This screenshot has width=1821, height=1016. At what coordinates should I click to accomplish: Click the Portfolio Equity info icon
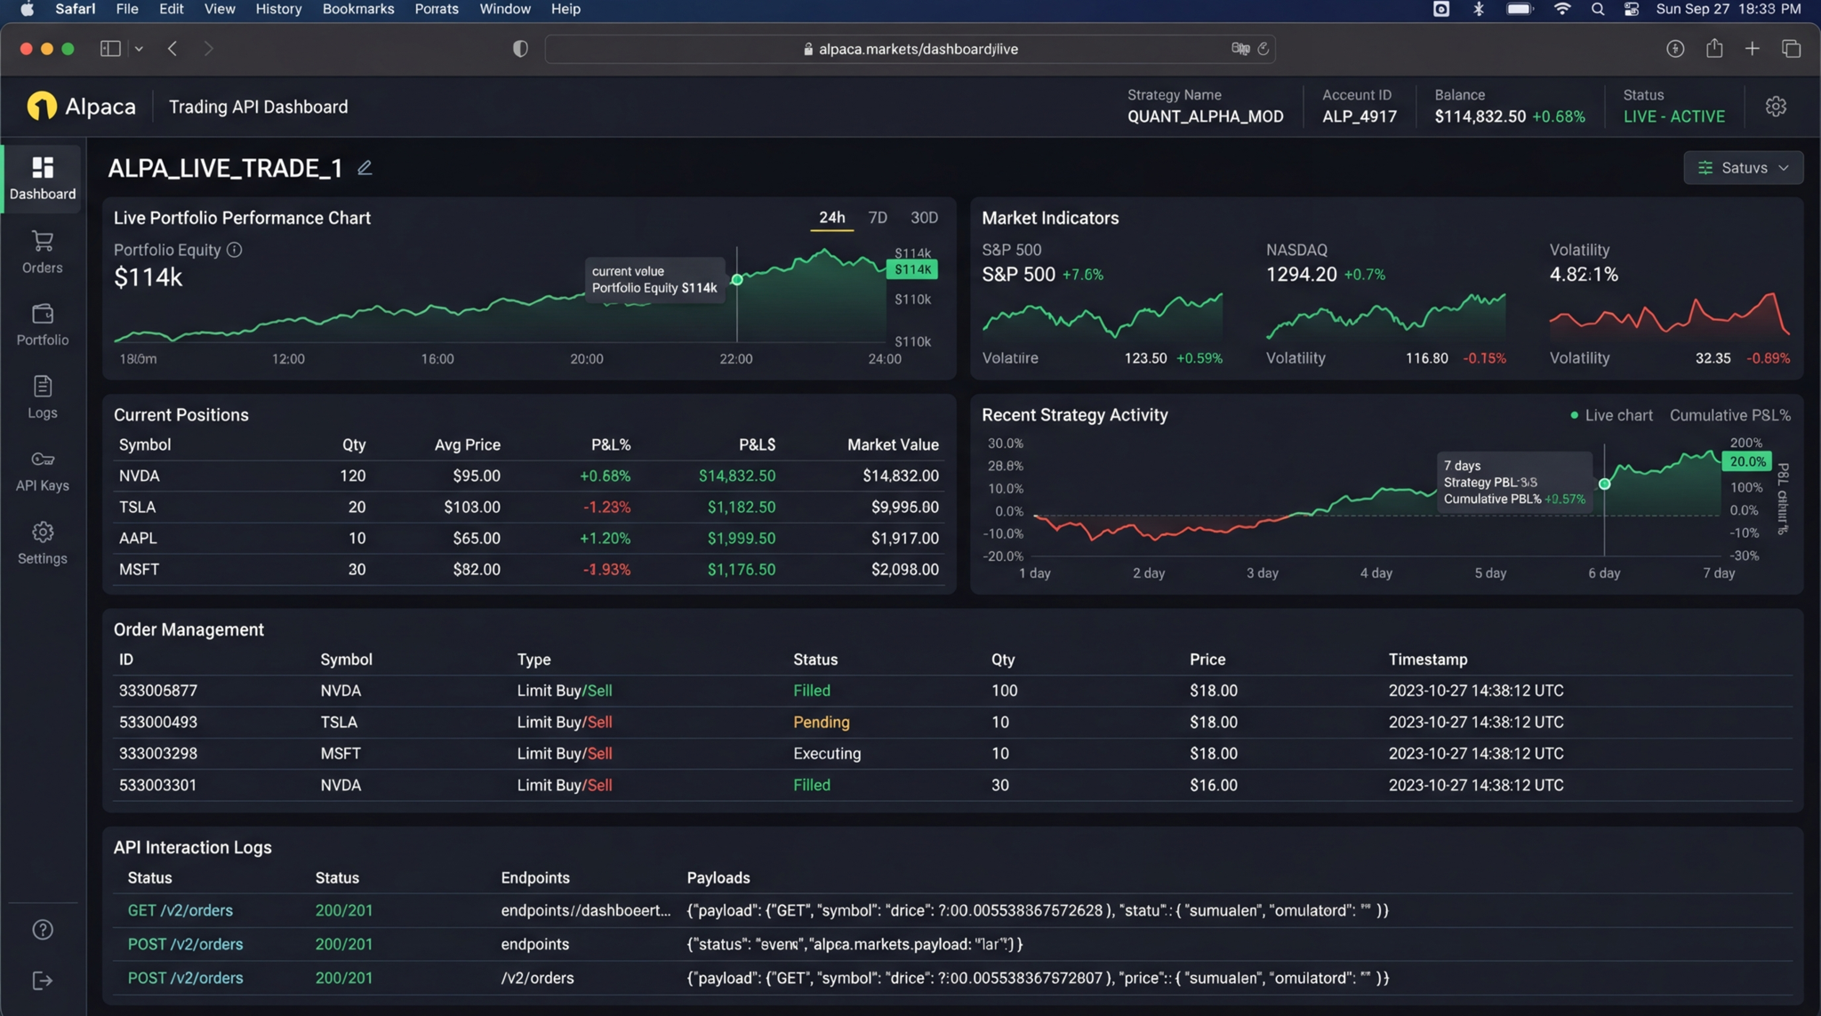[x=234, y=250]
